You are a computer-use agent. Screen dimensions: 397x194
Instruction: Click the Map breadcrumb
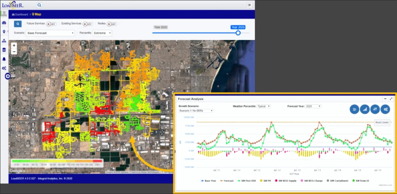pyautogui.click(x=37, y=14)
